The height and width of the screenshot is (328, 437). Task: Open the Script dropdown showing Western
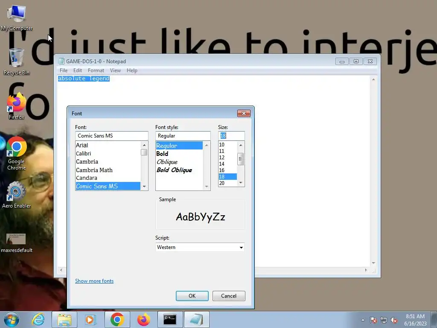[200, 247]
